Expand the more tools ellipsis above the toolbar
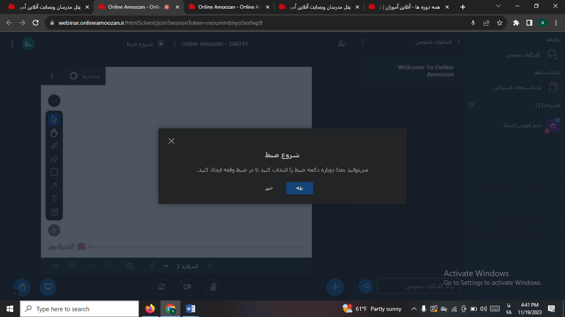This screenshot has height=317, width=565. (54, 101)
